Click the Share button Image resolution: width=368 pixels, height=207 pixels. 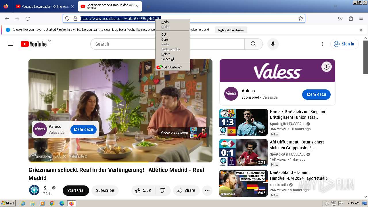click(186, 190)
